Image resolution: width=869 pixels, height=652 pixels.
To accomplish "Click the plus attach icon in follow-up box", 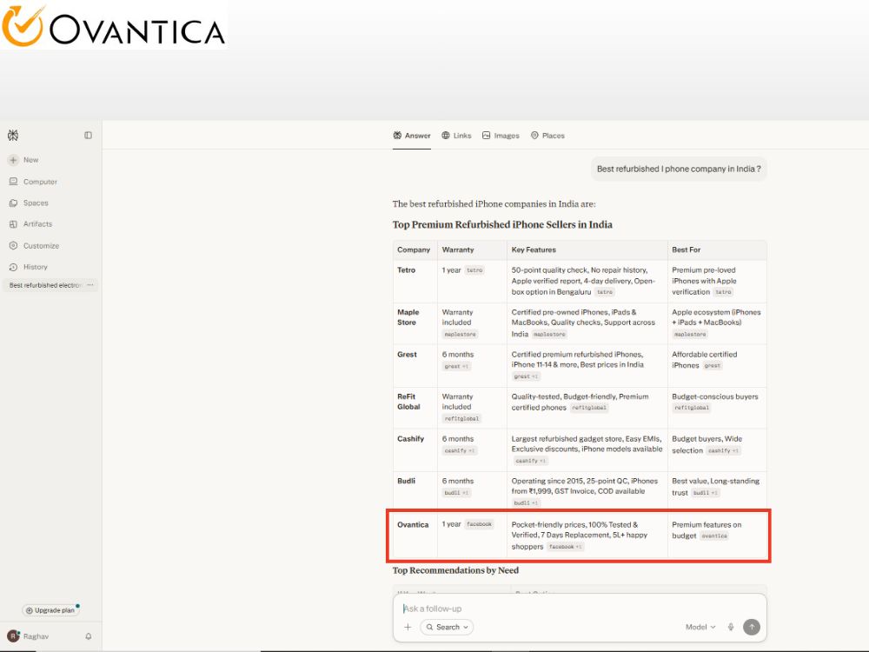I will coord(408,627).
